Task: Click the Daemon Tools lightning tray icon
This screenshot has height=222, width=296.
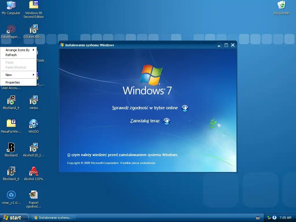Action: (x=275, y=218)
